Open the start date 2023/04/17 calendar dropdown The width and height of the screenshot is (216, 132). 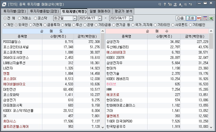pyautogui.click(x=100, y=18)
